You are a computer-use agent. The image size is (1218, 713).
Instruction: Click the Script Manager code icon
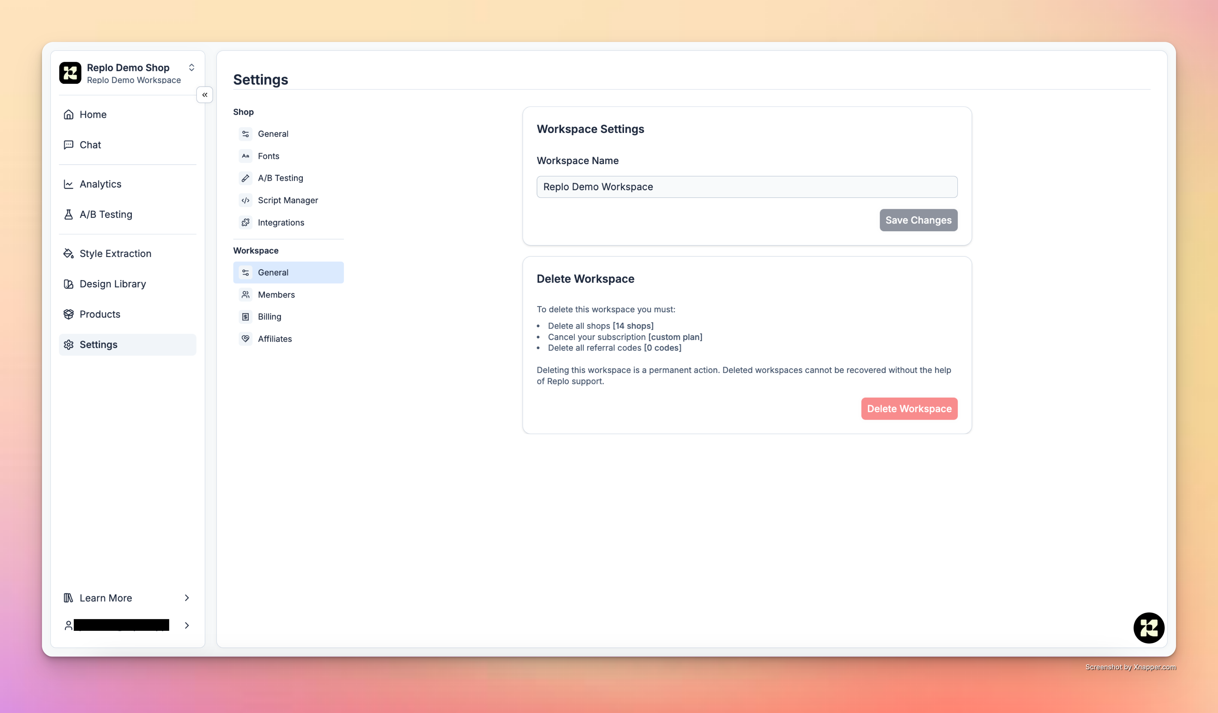point(246,200)
